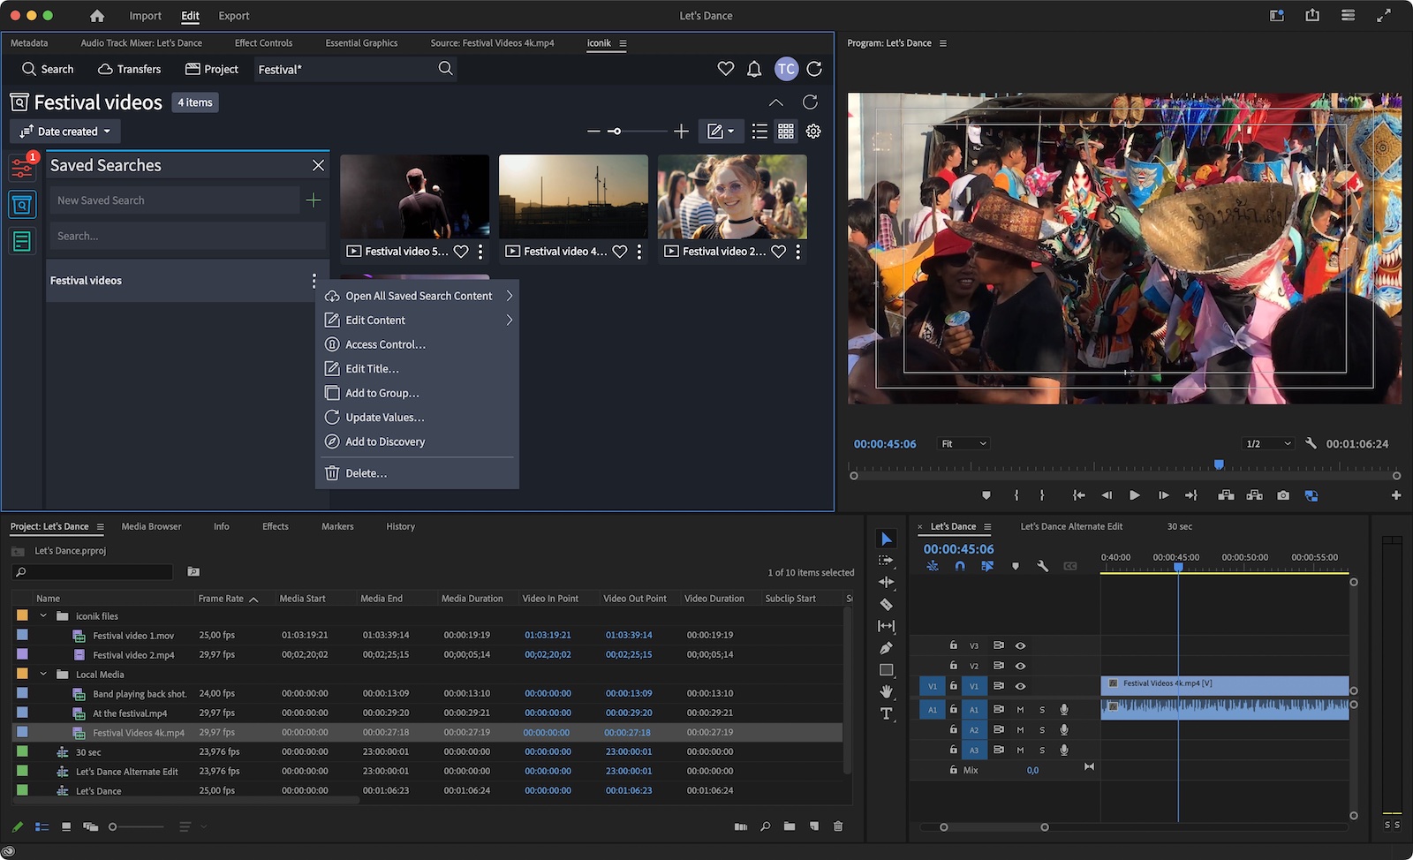Select the Type tool
Image resolution: width=1413 pixels, height=860 pixels.
(x=887, y=713)
